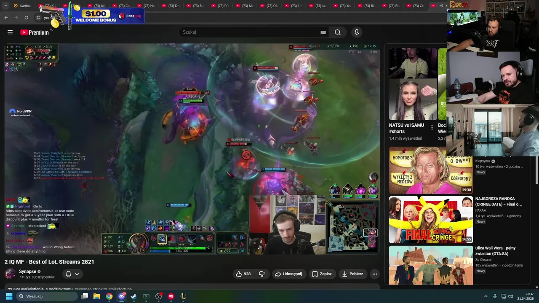Viewport: 539px width, 303px height.
Task: Switch to the Karthus tab
Action: (22, 6)
